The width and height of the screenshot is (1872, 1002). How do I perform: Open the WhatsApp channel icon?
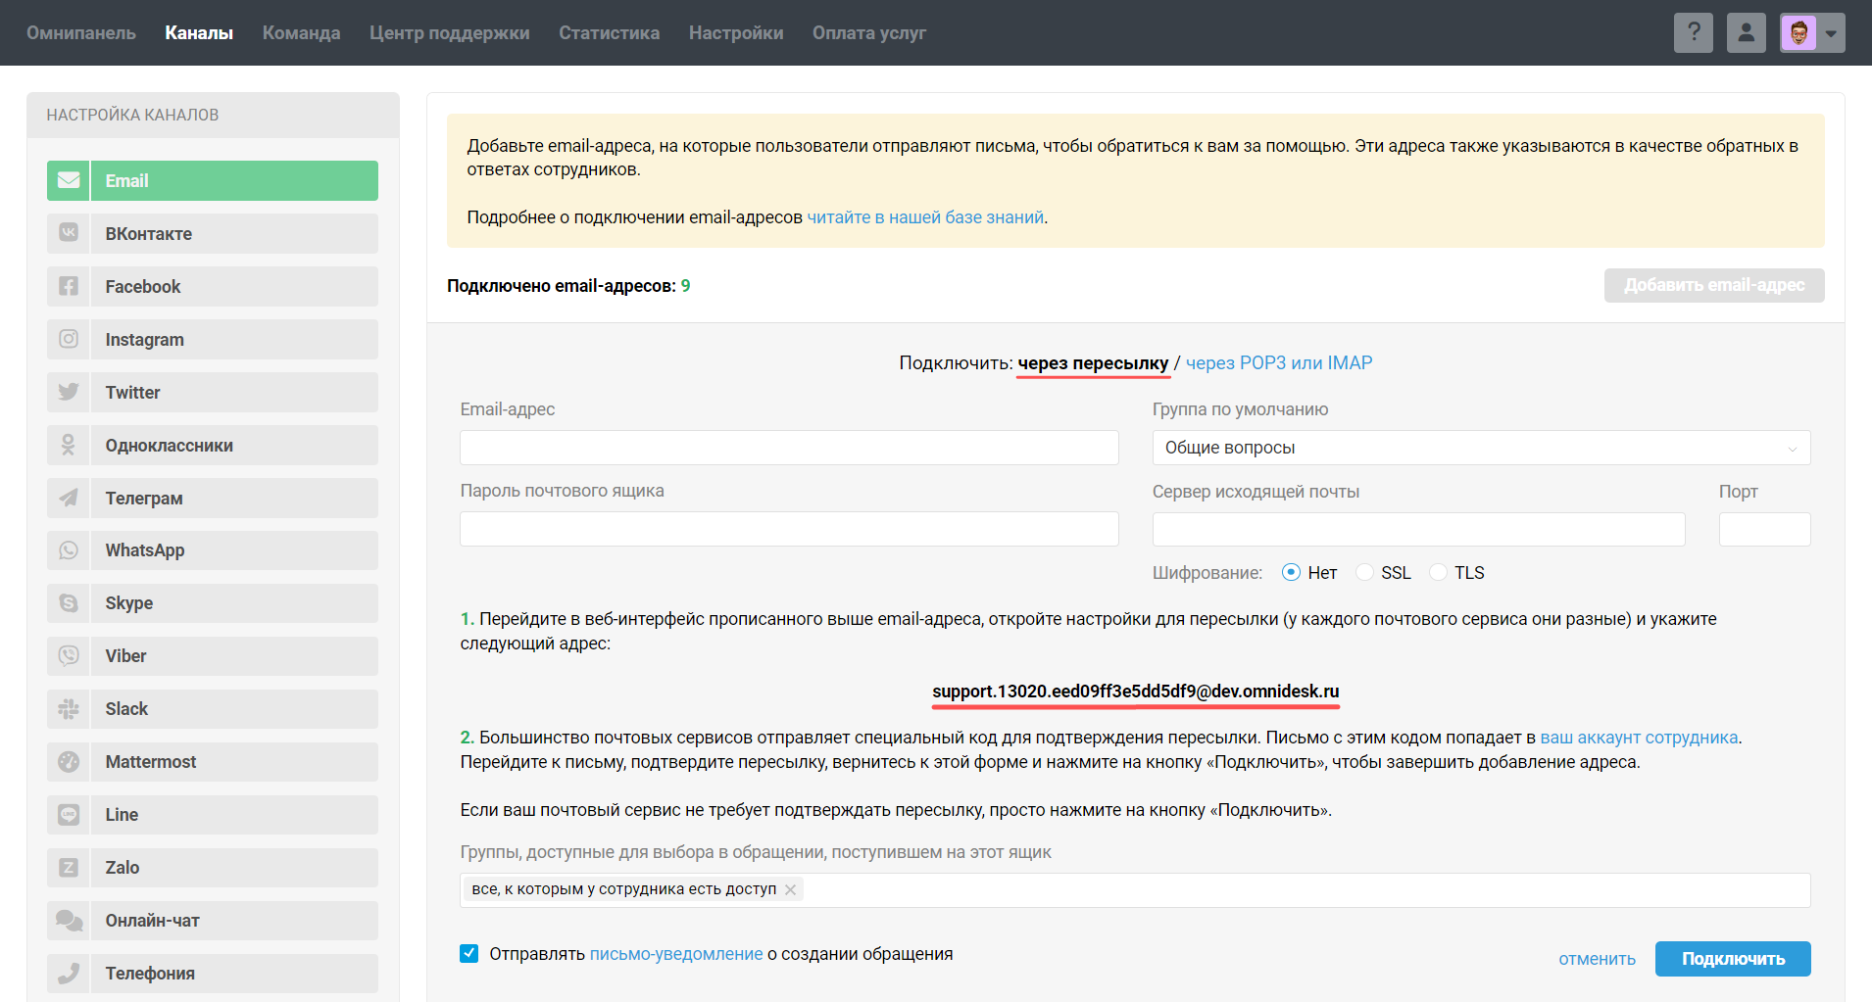[x=69, y=550]
